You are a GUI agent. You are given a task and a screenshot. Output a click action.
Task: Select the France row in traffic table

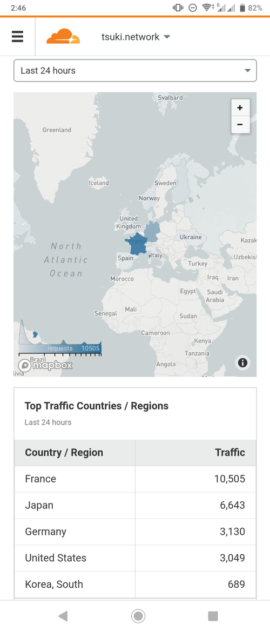pos(135,479)
